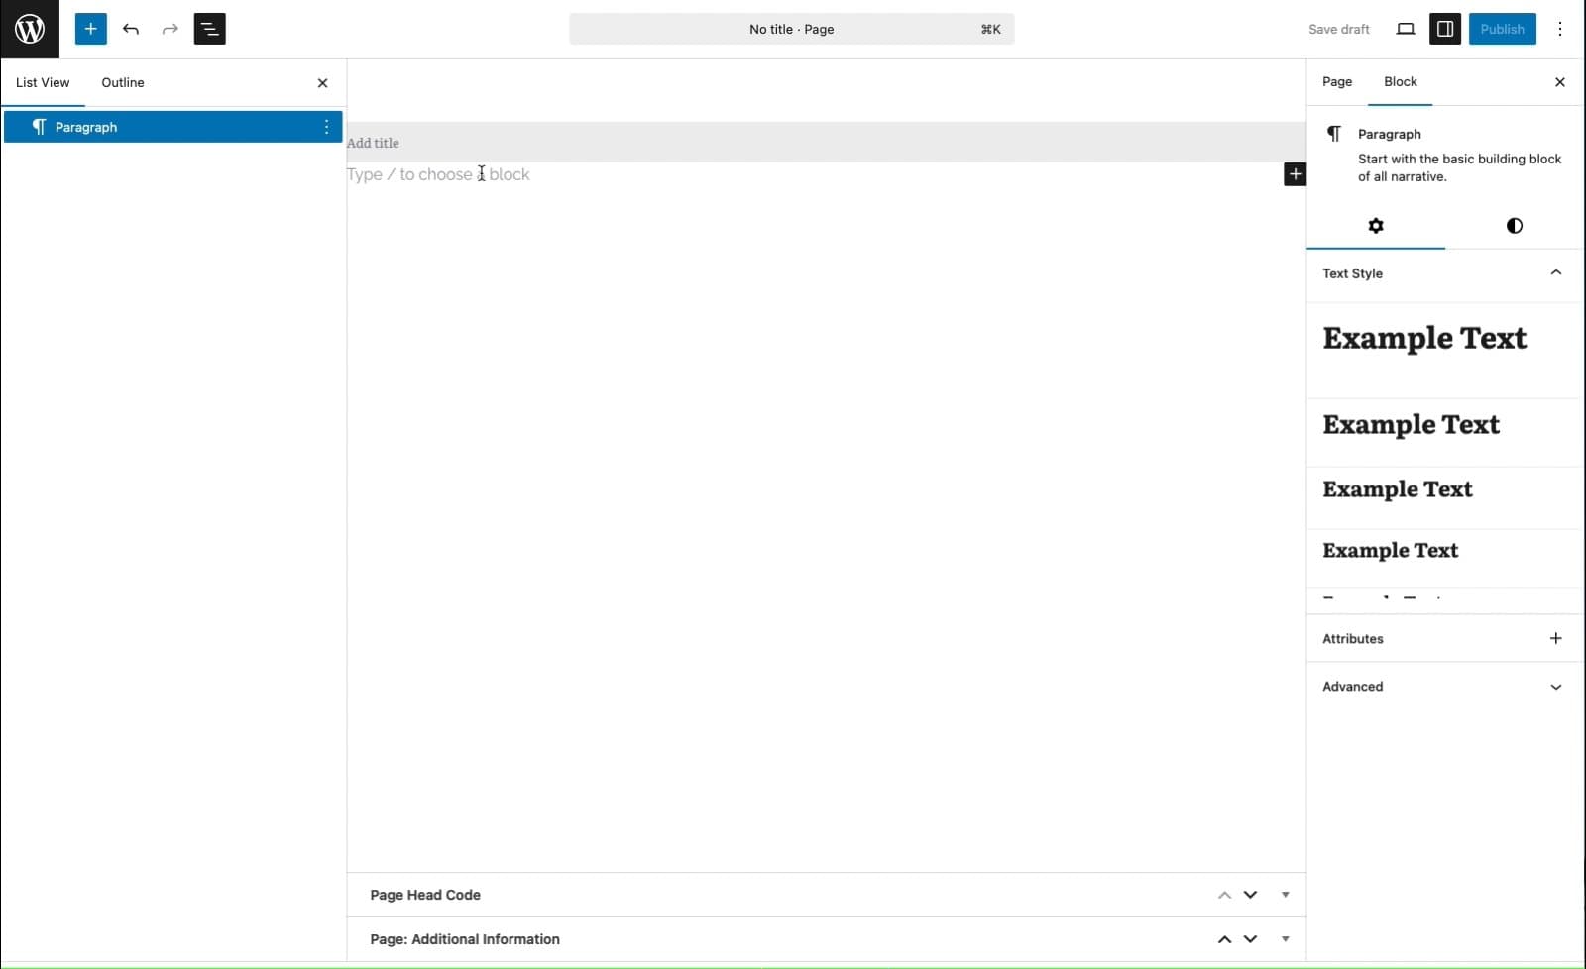Open the block inserter
Screen dimensions: 1586x969
90,29
